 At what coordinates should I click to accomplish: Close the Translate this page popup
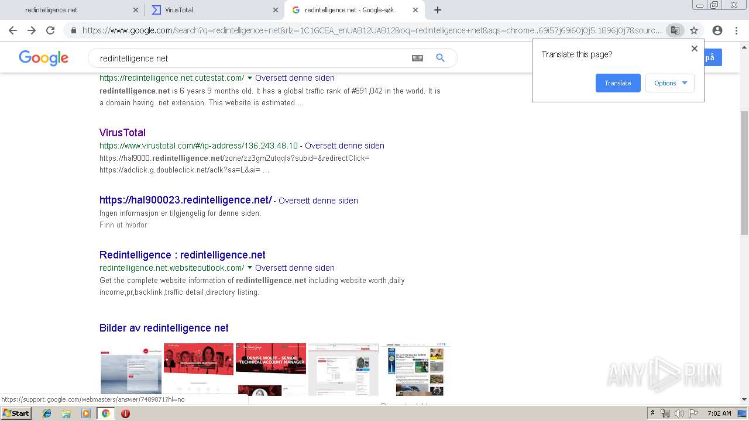pos(695,49)
